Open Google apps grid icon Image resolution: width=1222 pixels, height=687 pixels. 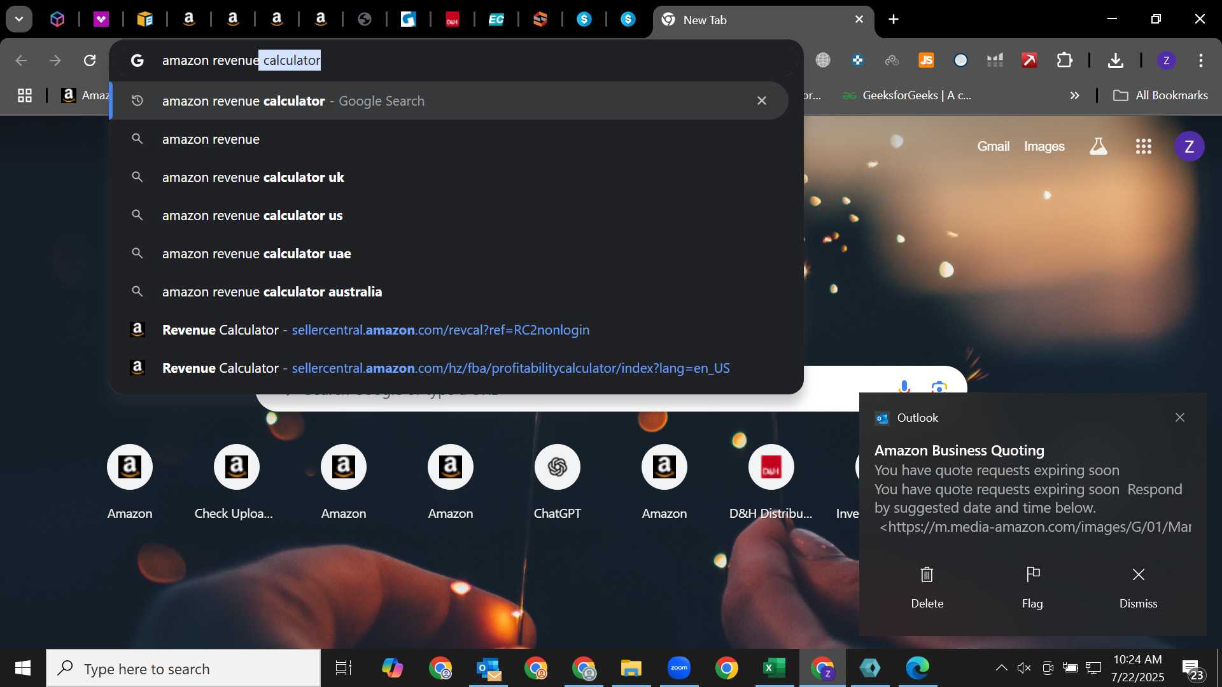pyautogui.click(x=1144, y=146)
